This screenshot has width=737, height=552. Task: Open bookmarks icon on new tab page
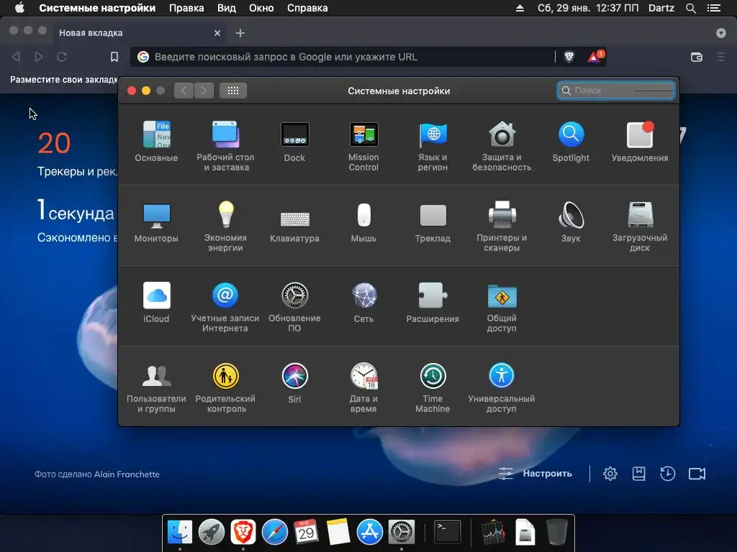point(639,474)
